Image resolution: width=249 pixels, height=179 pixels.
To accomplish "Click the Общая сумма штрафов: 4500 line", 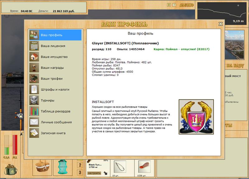I will point(112,72).
